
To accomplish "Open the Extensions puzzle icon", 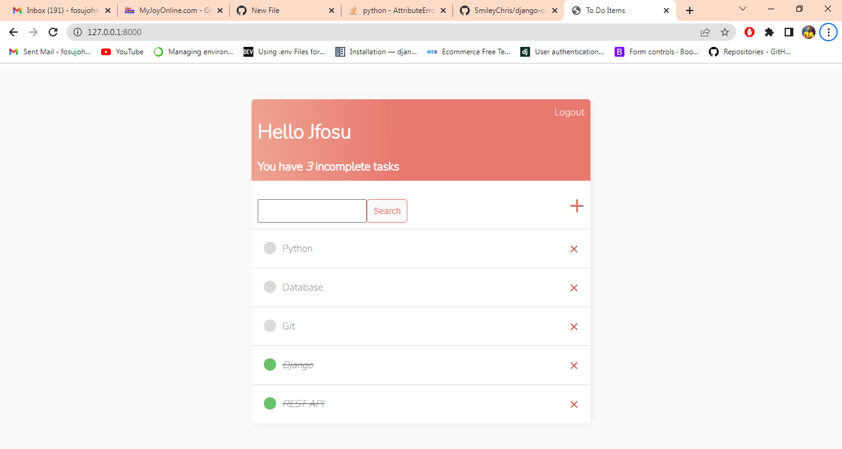I will (x=769, y=32).
